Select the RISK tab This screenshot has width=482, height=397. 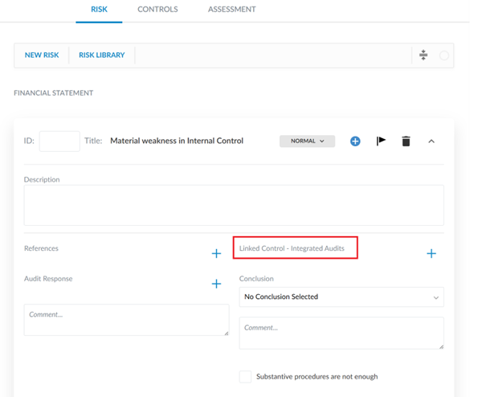click(x=99, y=10)
